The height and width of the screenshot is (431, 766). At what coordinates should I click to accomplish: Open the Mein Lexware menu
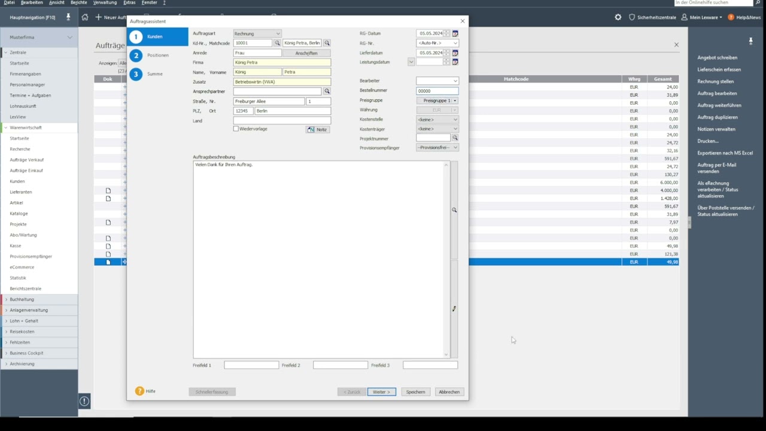(x=702, y=17)
